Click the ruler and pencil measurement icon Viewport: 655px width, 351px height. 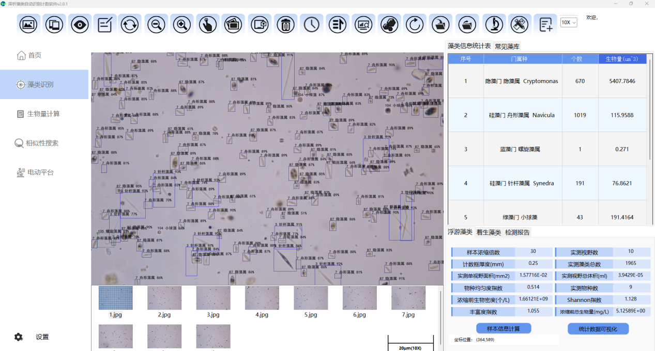(x=519, y=24)
